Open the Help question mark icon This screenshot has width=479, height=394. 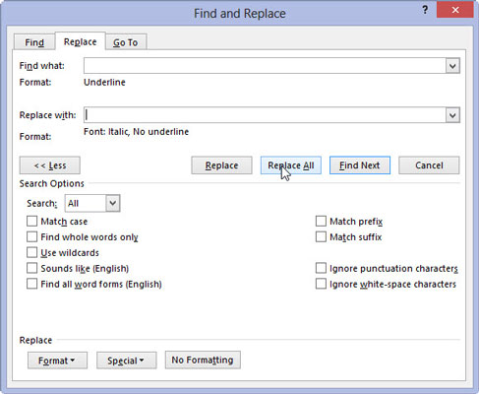[x=425, y=10]
